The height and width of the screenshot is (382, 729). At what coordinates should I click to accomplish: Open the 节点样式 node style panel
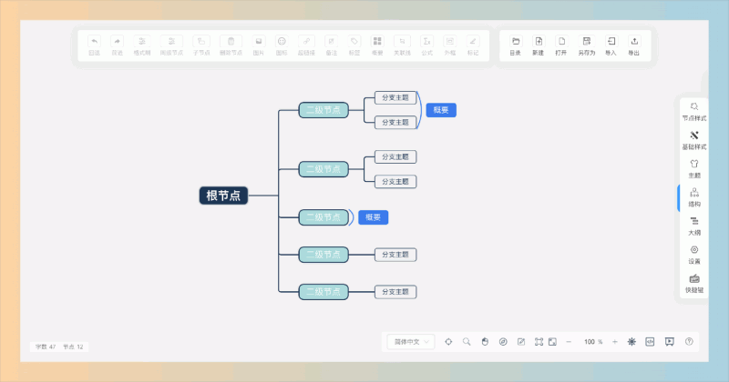click(x=694, y=112)
